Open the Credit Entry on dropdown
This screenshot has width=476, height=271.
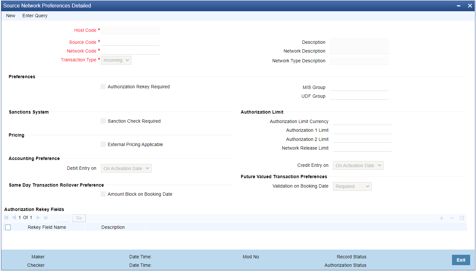358,166
